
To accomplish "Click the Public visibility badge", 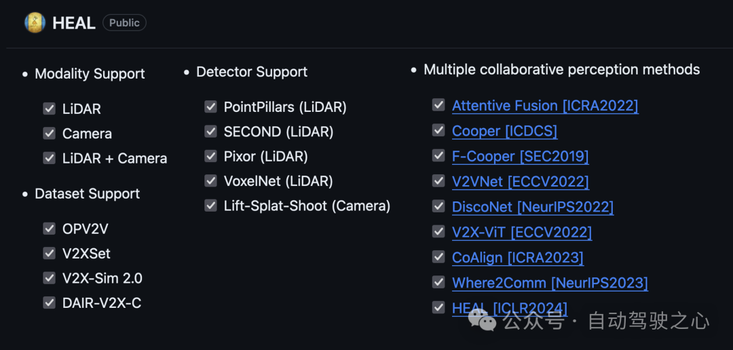I will pyautogui.click(x=124, y=23).
